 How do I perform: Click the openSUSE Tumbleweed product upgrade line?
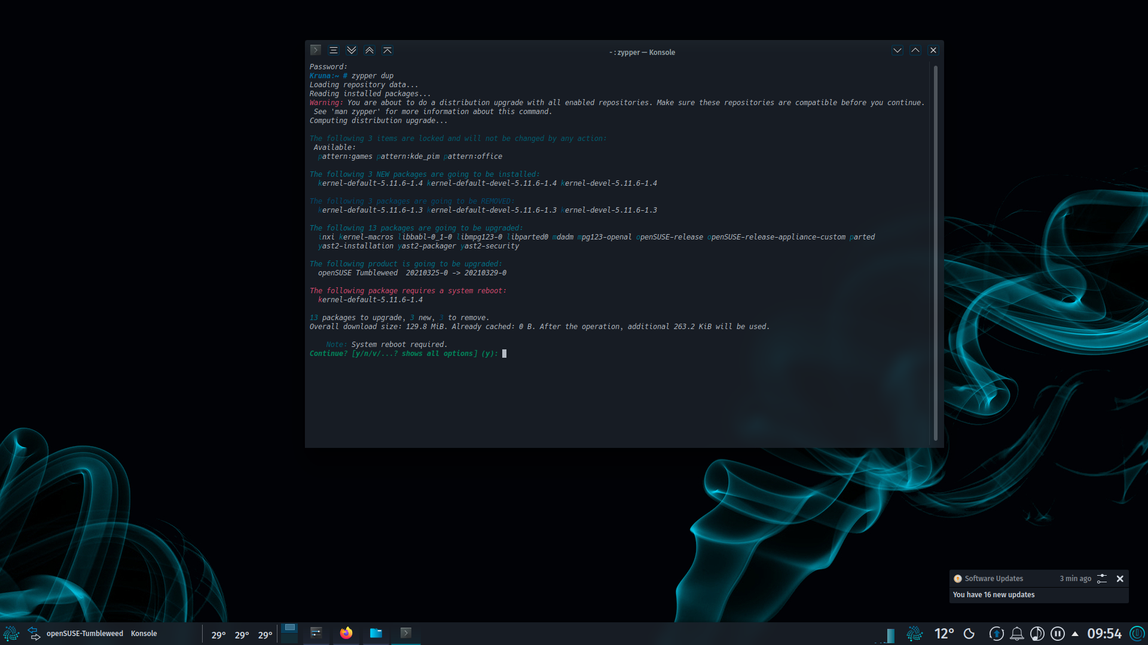[x=412, y=273]
